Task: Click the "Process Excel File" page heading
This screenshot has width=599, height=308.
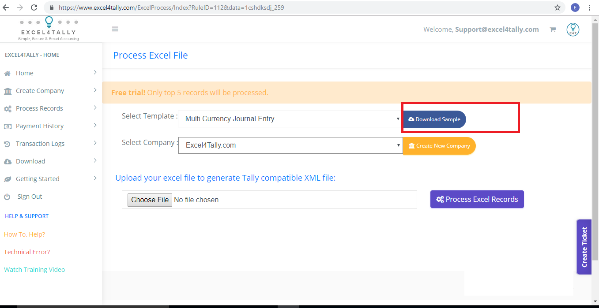Action: click(151, 55)
